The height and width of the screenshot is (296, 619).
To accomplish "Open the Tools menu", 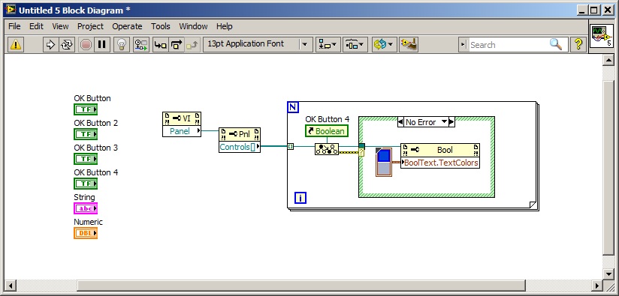I will pos(161,26).
